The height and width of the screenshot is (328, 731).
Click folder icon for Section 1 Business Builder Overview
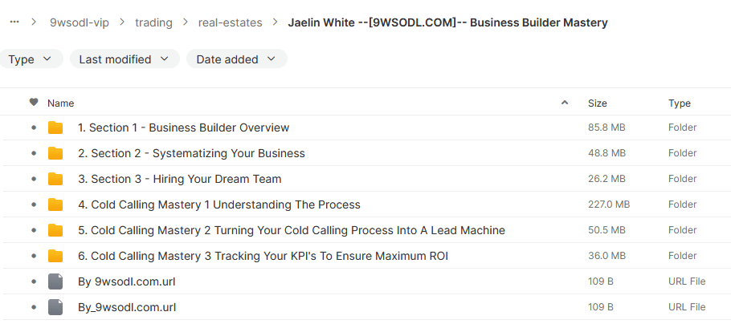(55, 128)
